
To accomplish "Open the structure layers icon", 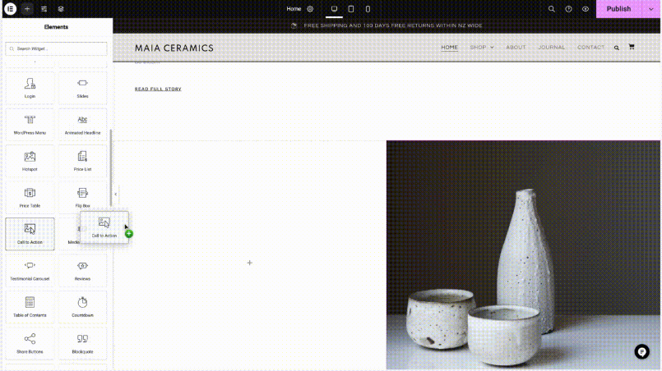I will tap(61, 9).
